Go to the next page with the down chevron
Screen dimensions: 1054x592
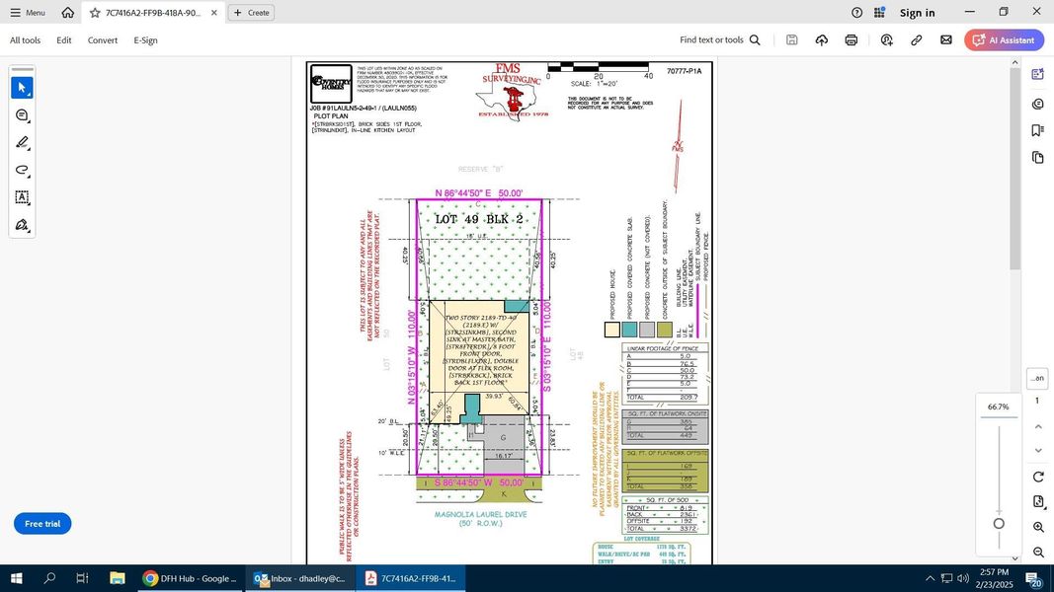1038,450
